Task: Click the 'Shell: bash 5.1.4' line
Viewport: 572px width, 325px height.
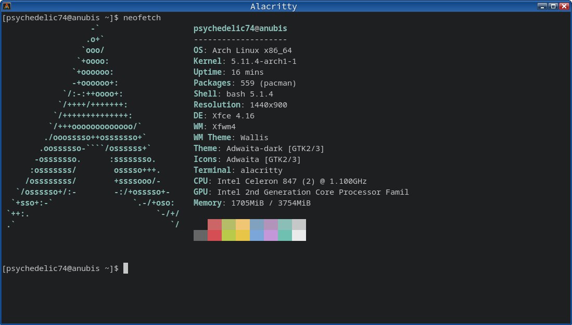Action: [x=234, y=94]
